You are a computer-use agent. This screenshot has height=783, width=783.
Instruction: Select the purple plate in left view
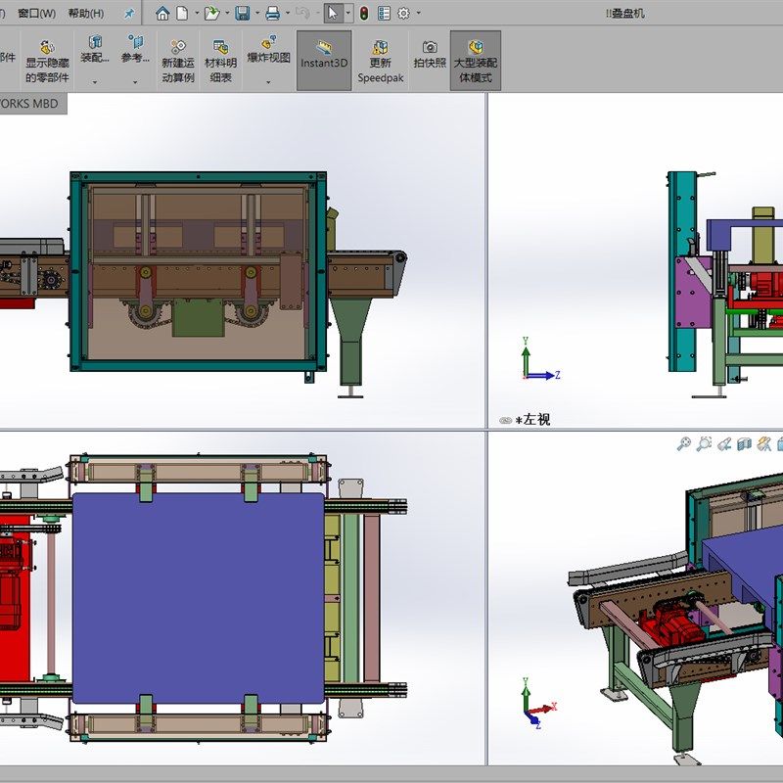tap(693, 295)
